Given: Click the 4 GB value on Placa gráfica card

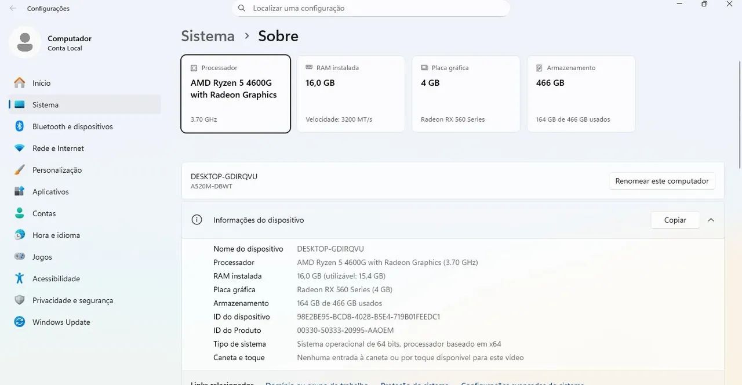Looking at the screenshot, I should click(x=430, y=83).
